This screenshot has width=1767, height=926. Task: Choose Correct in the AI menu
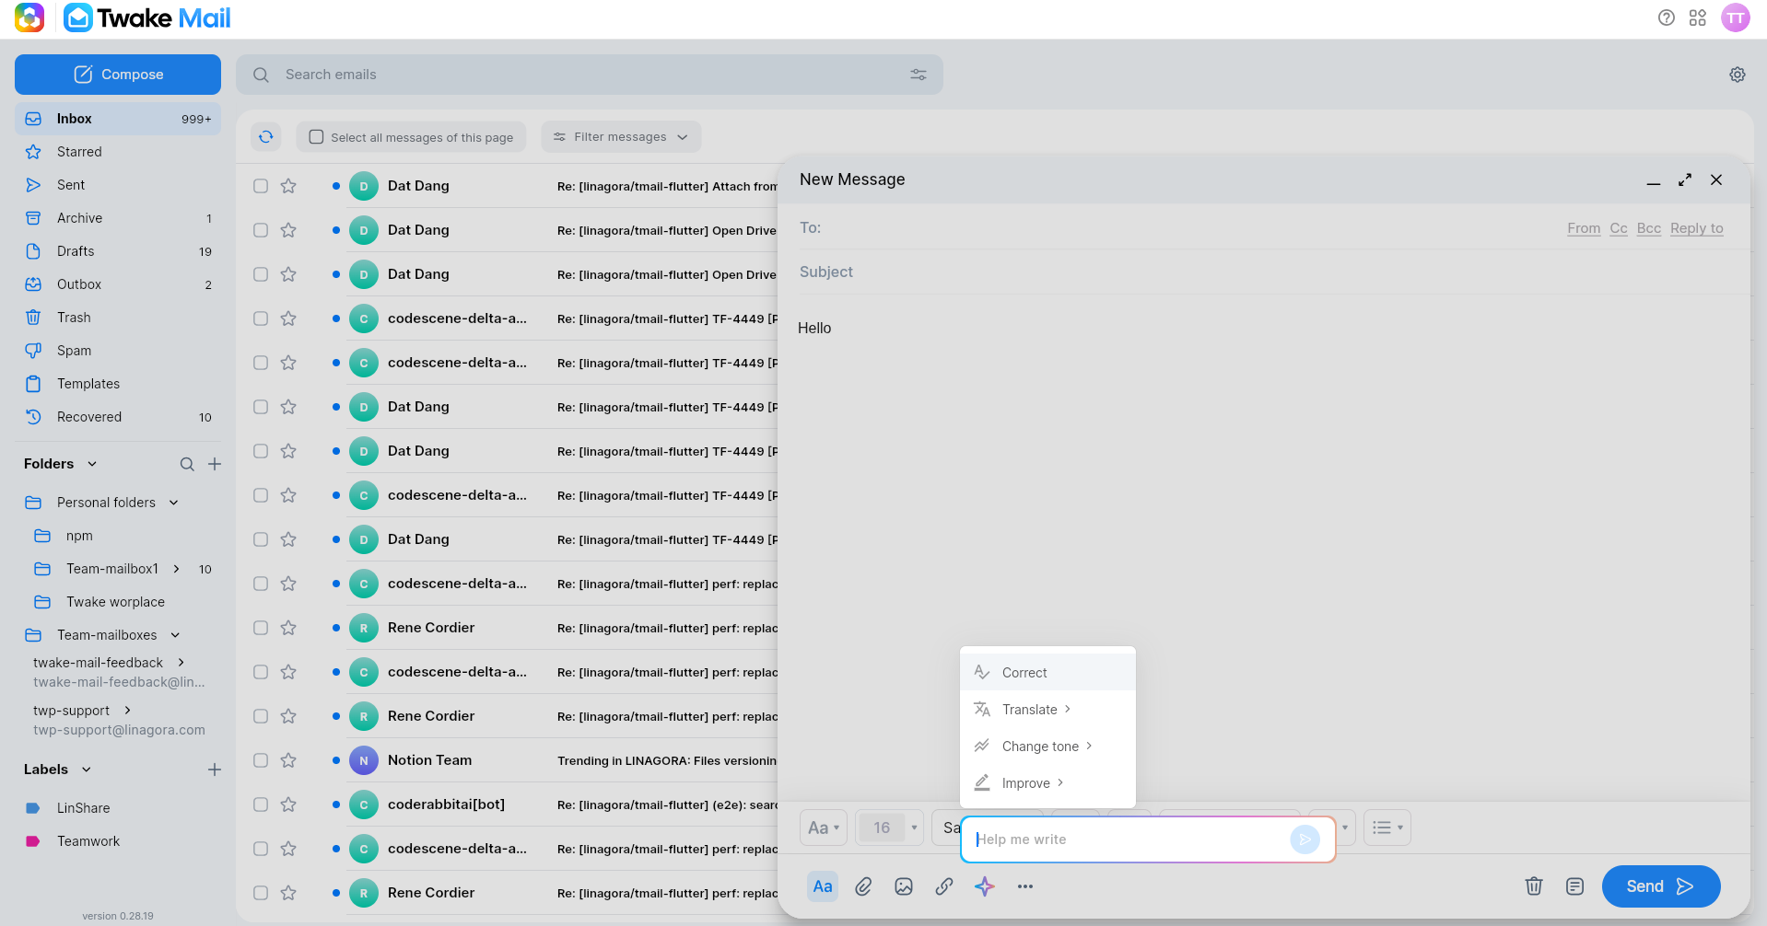(x=1047, y=673)
